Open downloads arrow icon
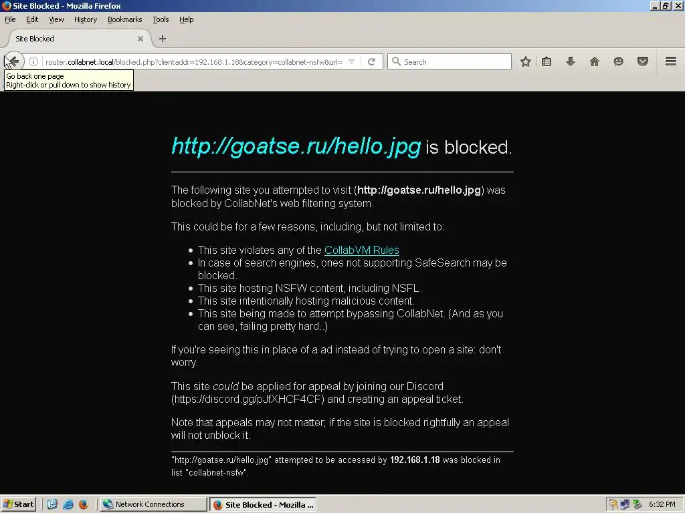 point(570,61)
